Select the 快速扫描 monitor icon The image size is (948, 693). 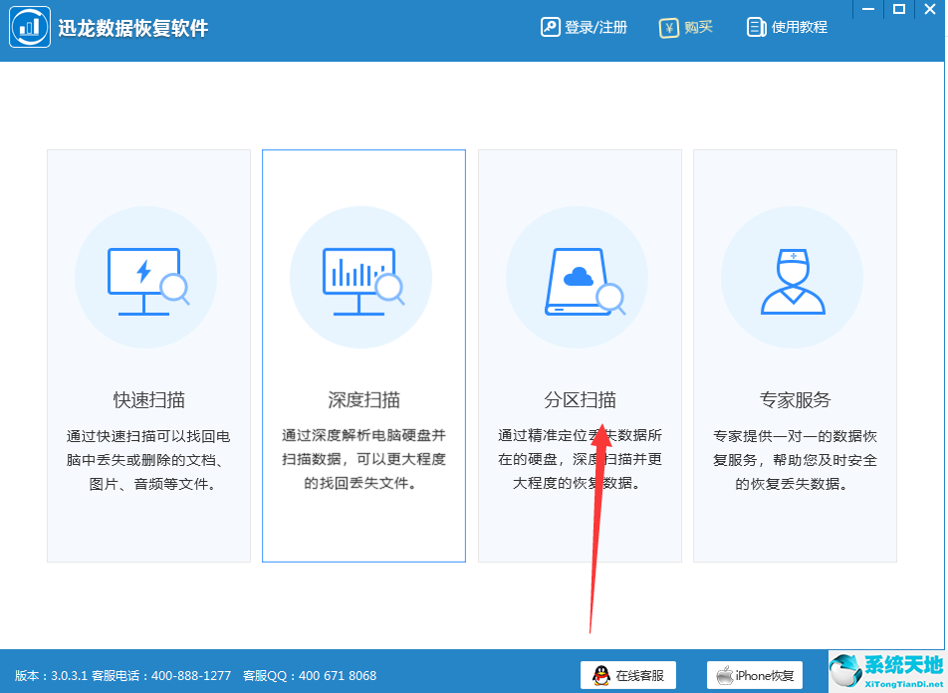(146, 277)
